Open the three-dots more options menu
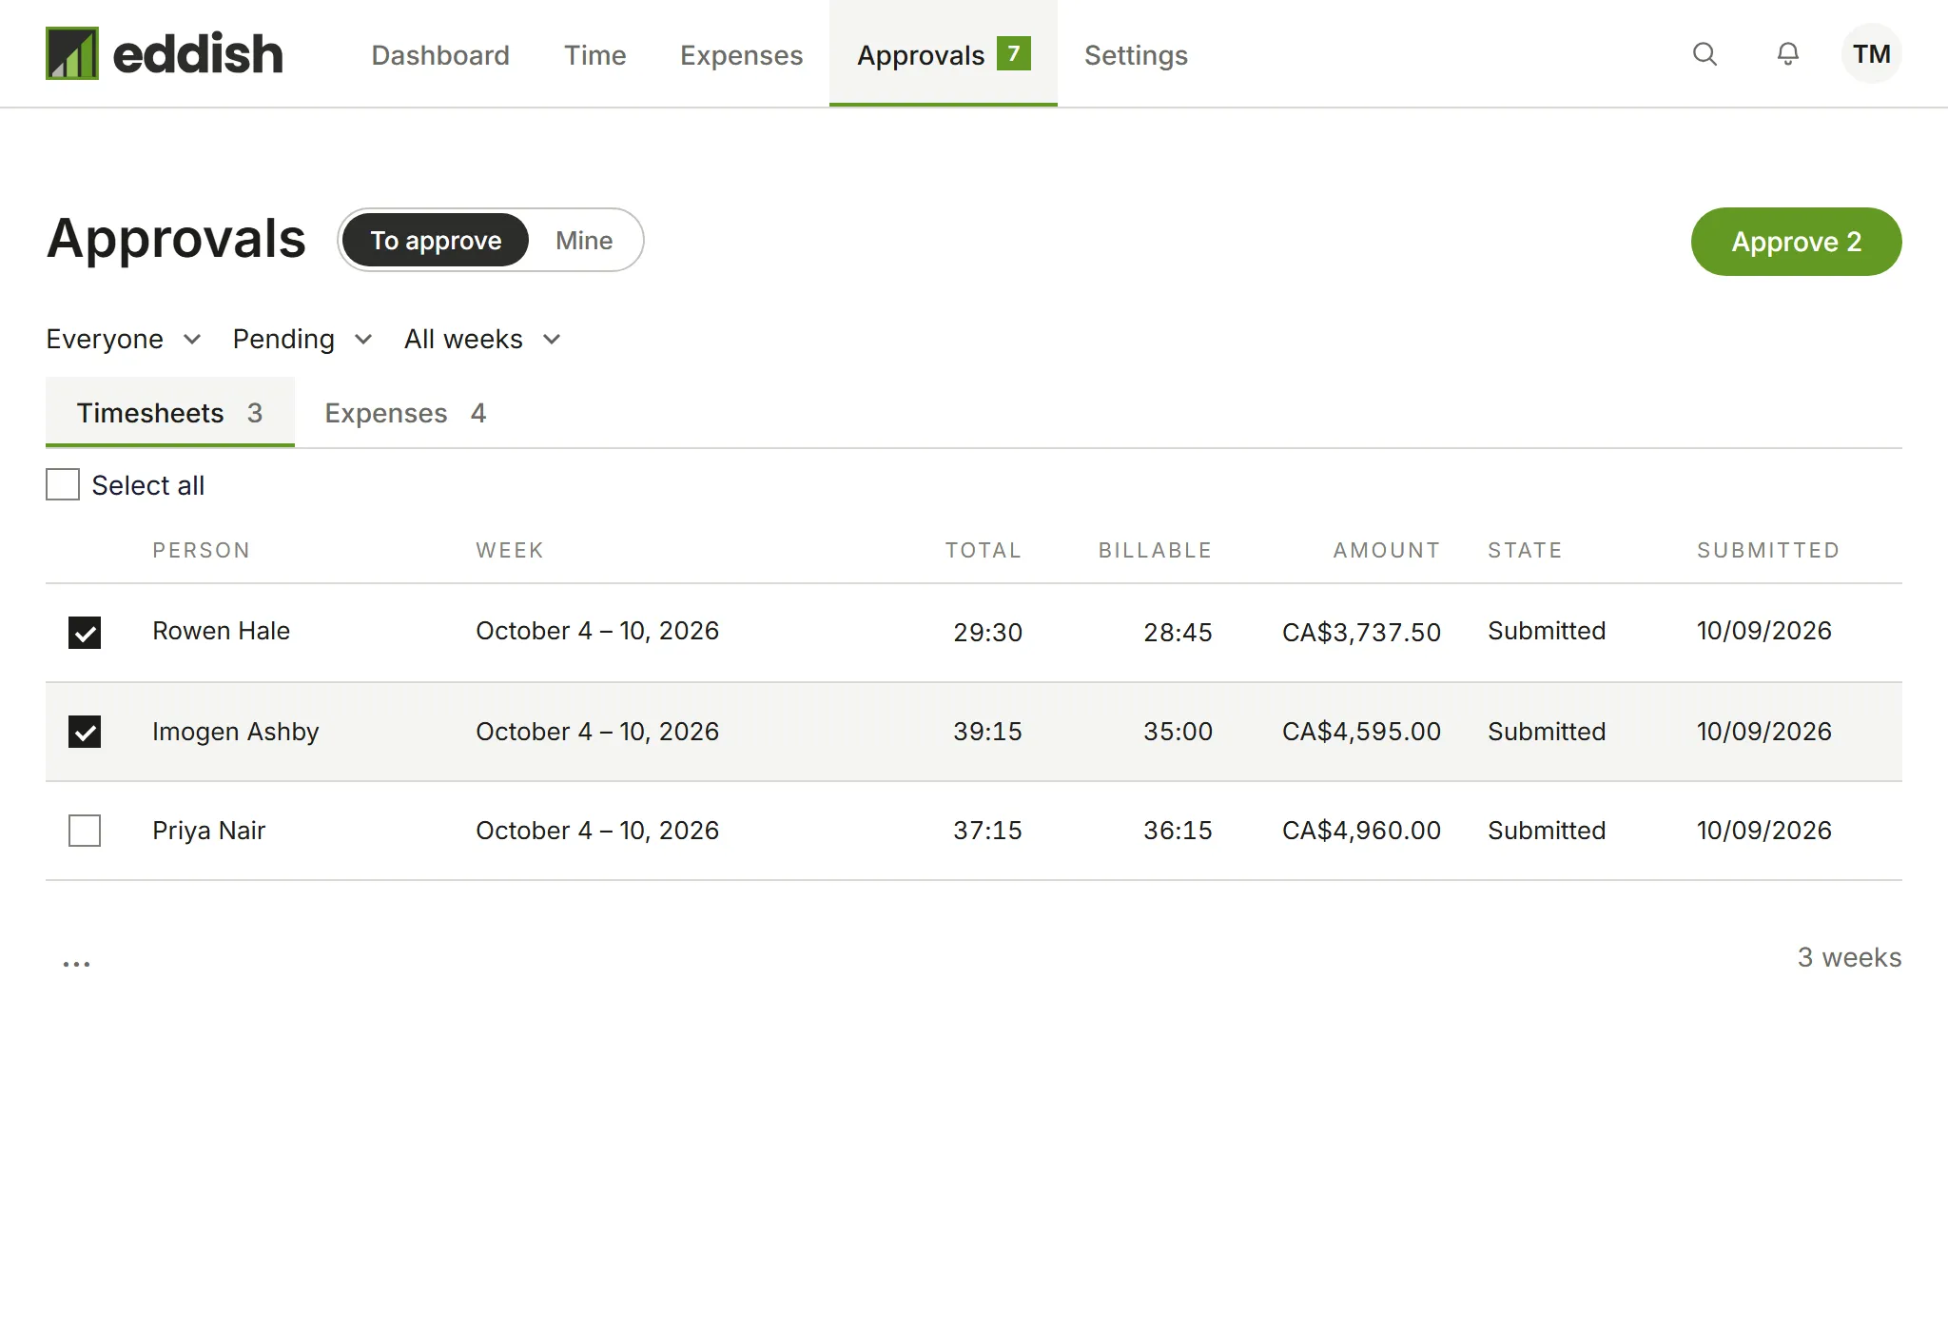This screenshot has width=1948, height=1332. coord(76,963)
